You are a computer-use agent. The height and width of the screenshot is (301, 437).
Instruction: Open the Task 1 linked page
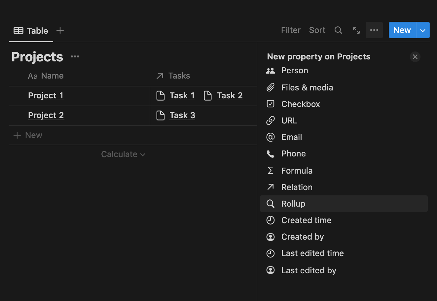[x=182, y=95]
